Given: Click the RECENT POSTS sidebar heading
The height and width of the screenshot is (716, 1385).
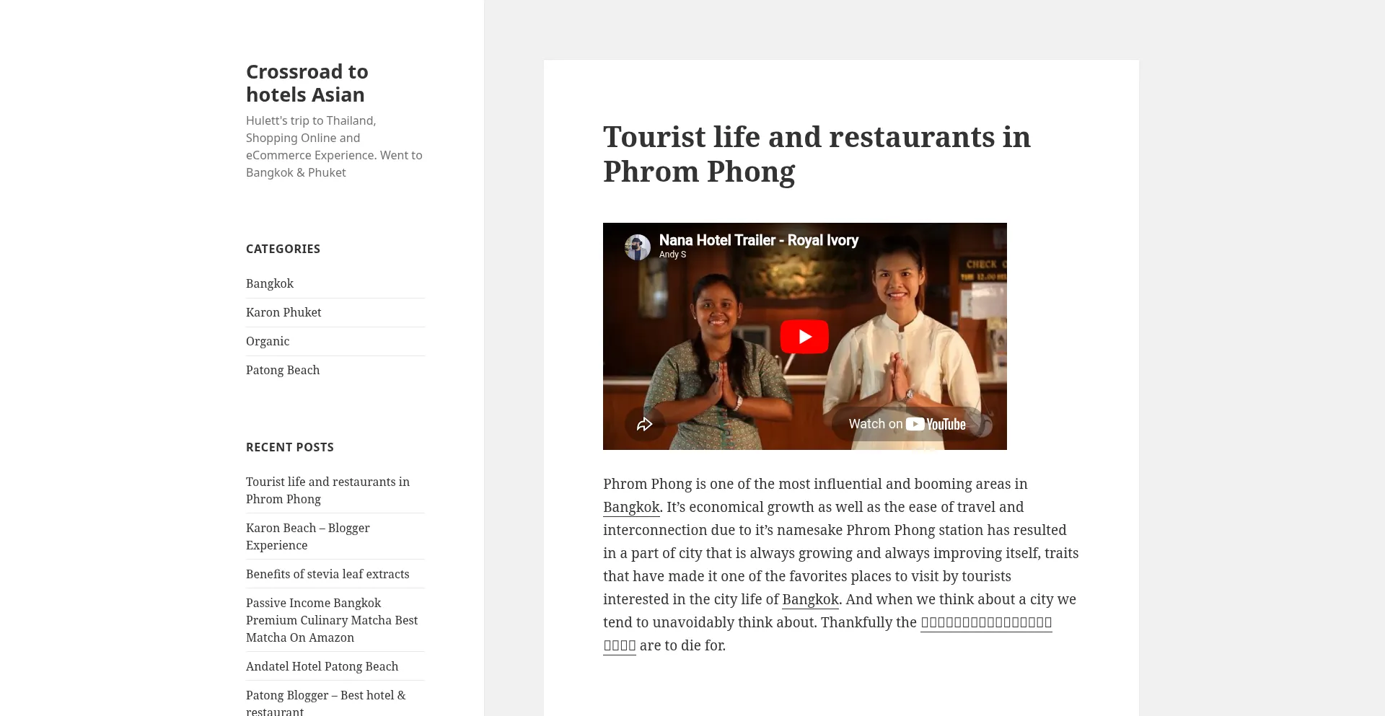Looking at the screenshot, I should pyautogui.click(x=290, y=447).
